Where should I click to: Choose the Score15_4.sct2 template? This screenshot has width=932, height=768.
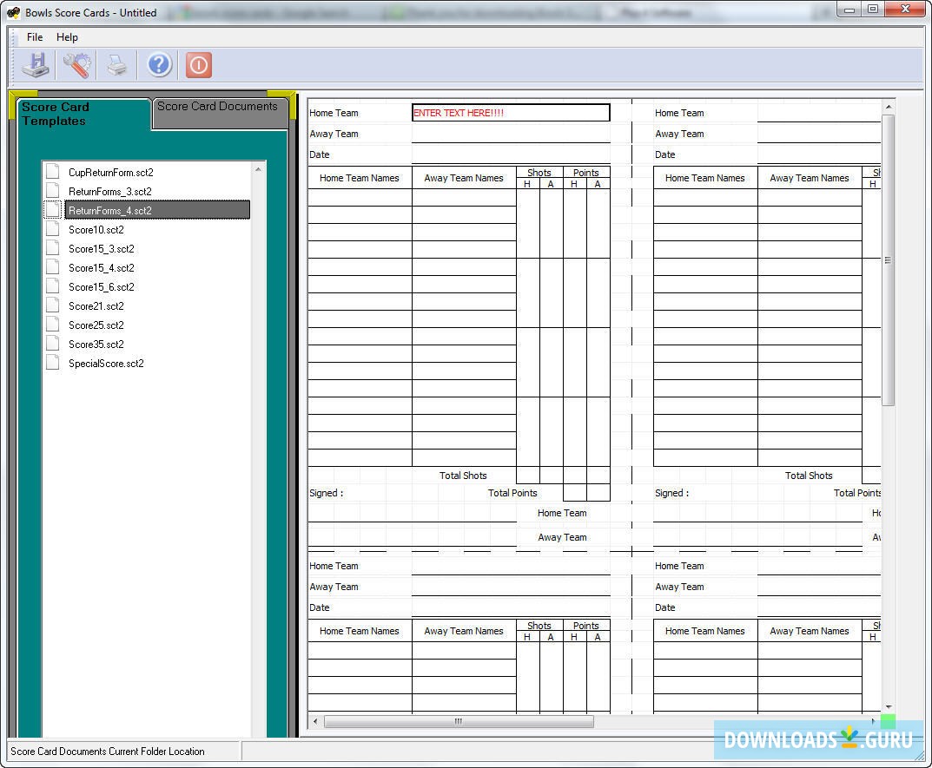coord(102,268)
